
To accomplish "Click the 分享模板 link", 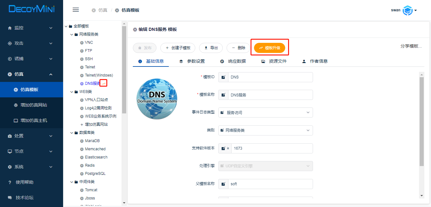I will point(411,46).
